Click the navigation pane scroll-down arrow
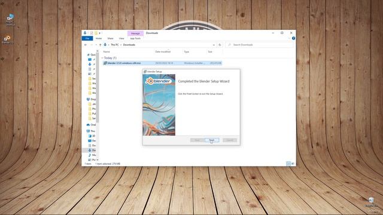 point(98,159)
